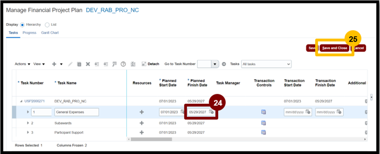Screen dimensions: 380x154
Task: Add resources to Subawards task
Action: (142, 123)
